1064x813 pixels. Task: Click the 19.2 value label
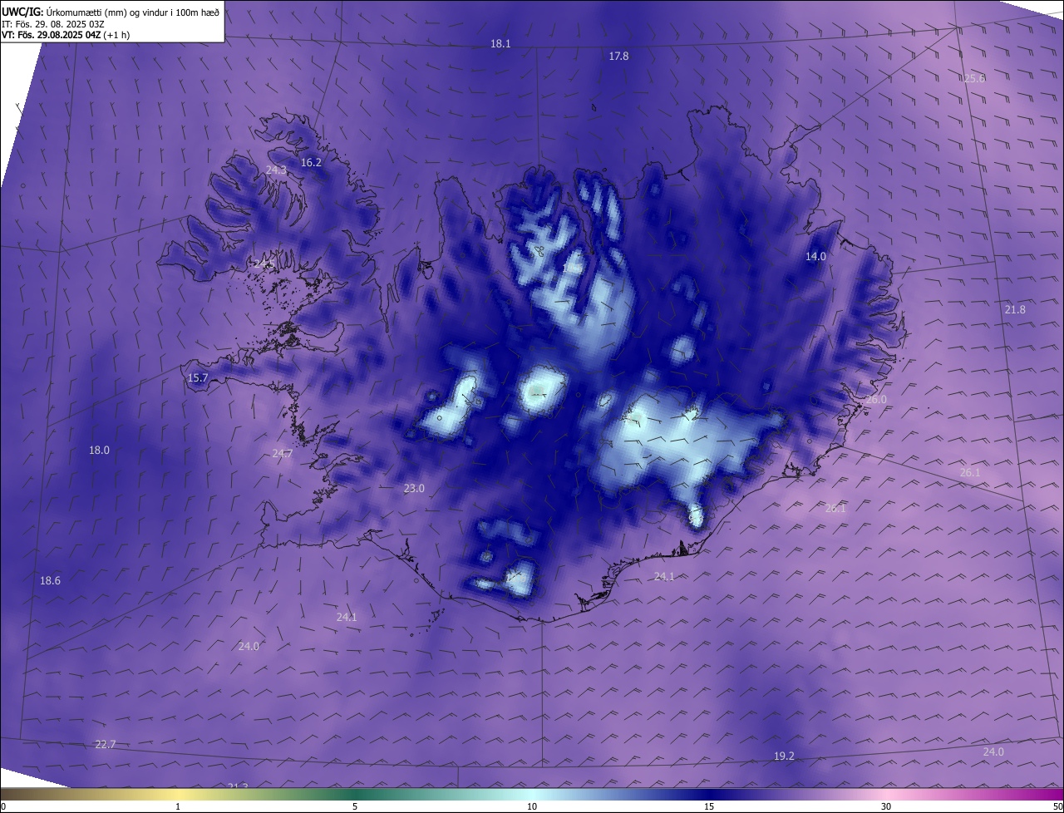tap(784, 756)
